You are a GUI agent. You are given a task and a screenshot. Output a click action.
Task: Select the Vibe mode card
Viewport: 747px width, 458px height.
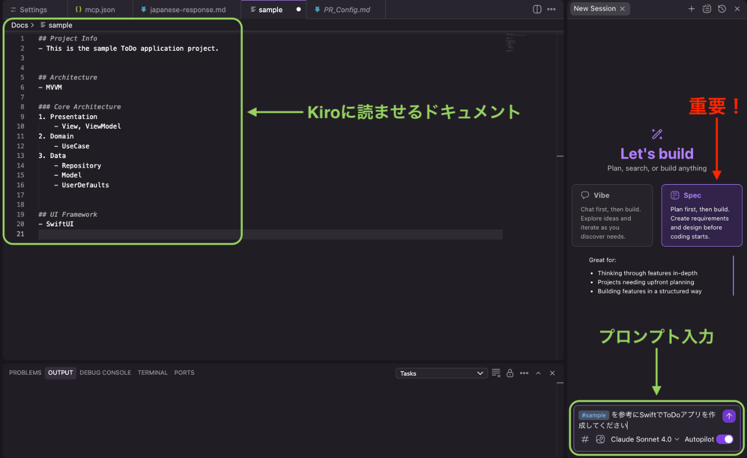[x=612, y=215]
